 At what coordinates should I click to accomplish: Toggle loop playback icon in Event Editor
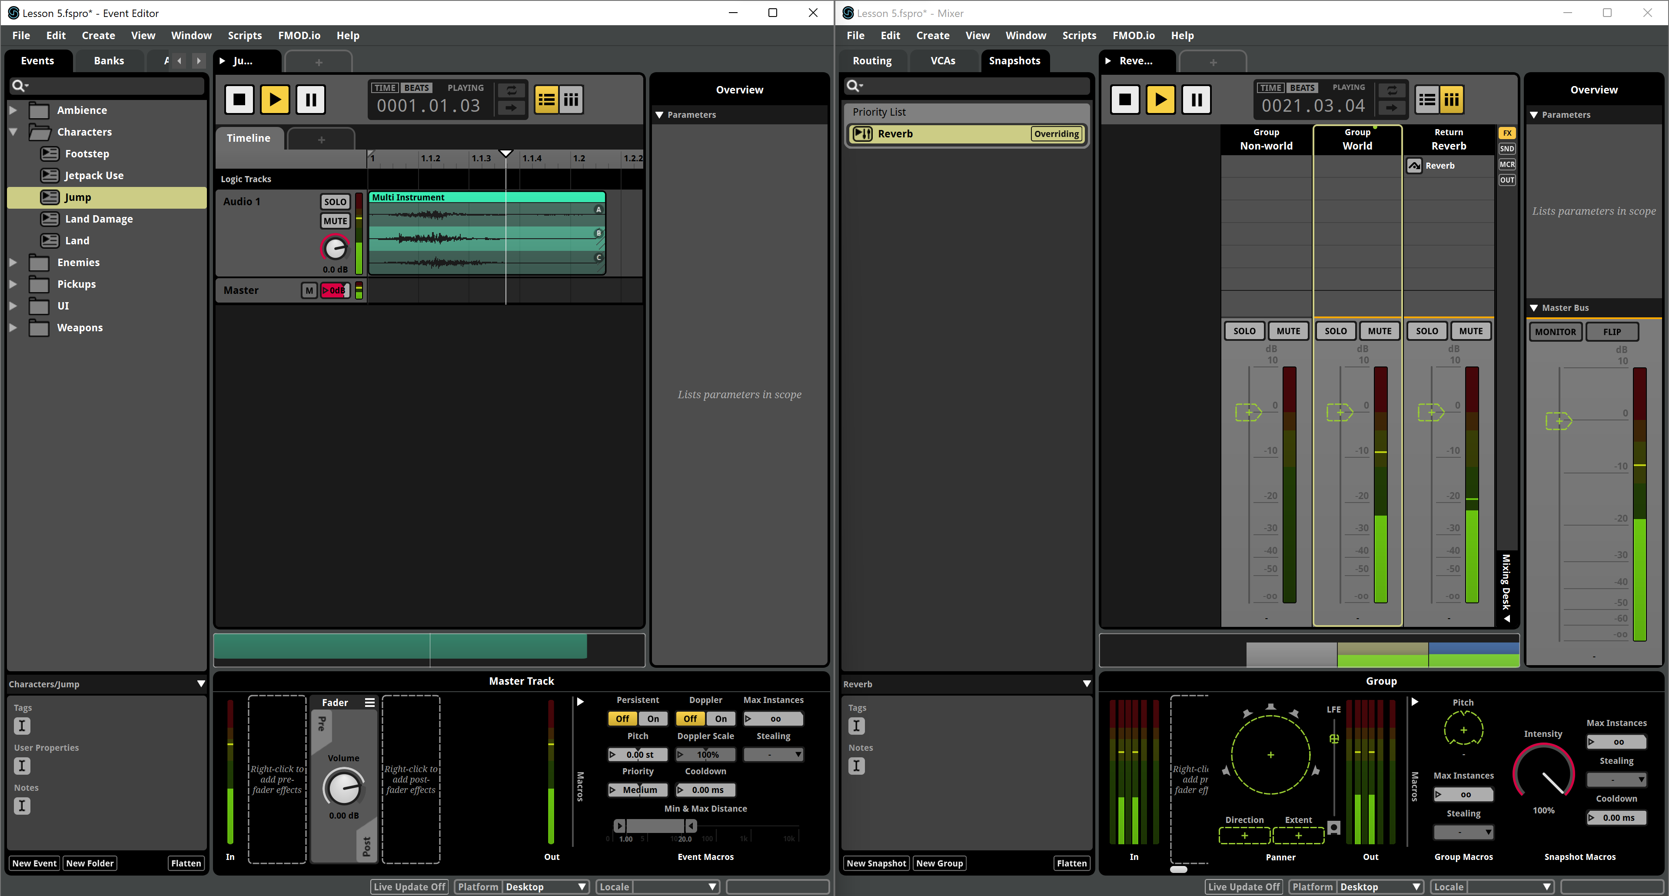pyautogui.click(x=512, y=91)
